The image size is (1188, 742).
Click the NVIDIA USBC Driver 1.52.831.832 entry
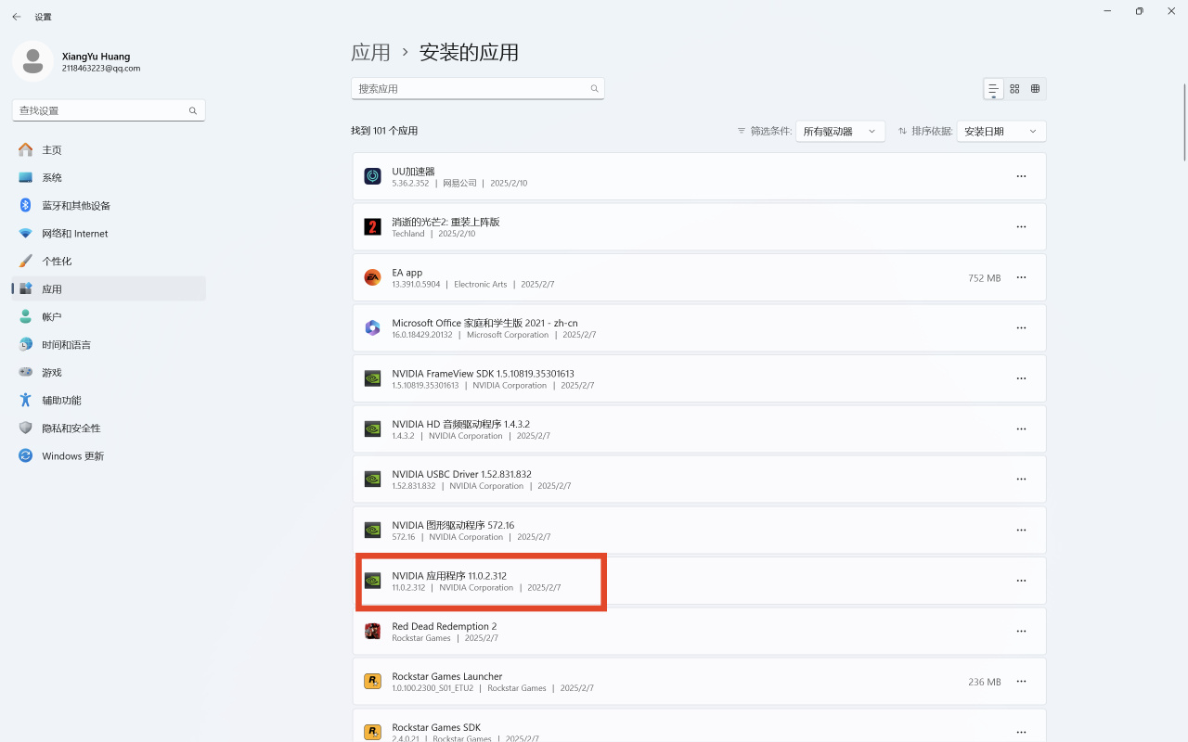click(x=700, y=480)
